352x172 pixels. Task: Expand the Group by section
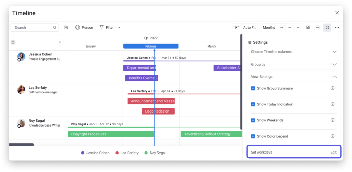coord(294,64)
